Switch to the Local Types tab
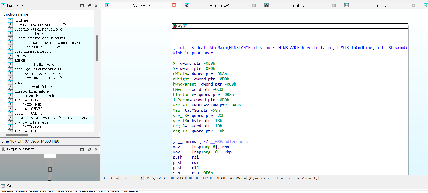The image size is (428, 193). coord(300,5)
